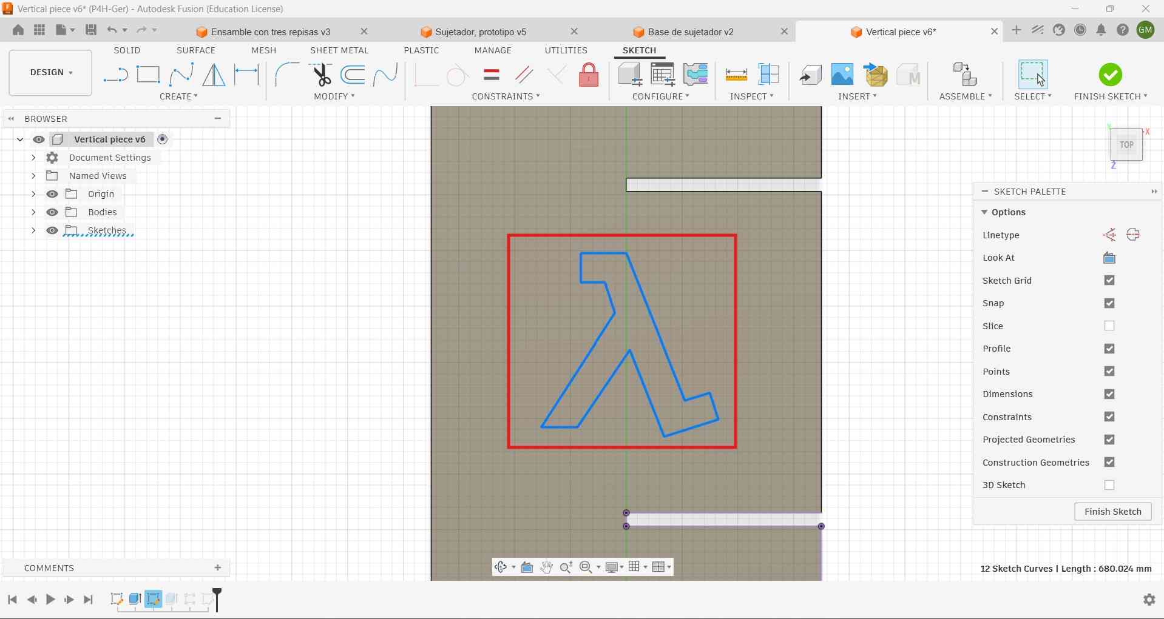The height and width of the screenshot is (619, 1164).
Task: Set the Construction linetype in Sketch Palette
Action: 1109,235
